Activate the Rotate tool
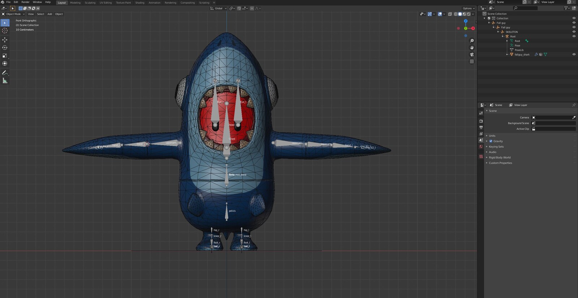The image size is (578, 298). (x=5, y=48)
